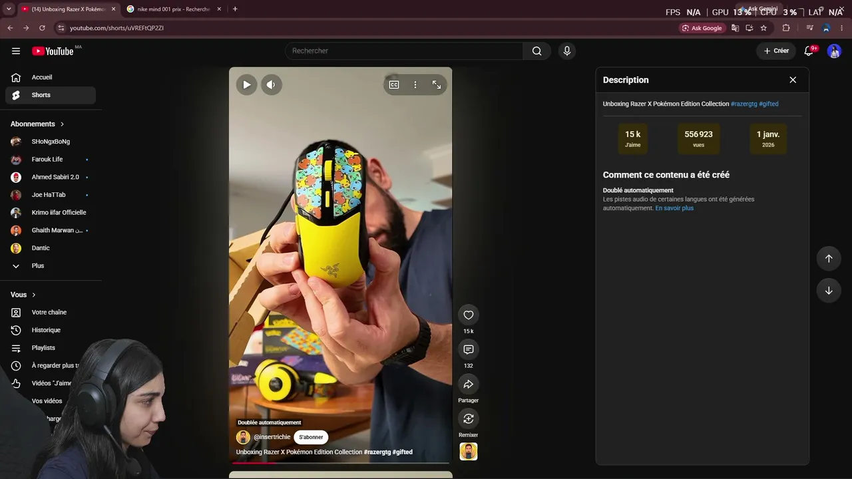Open Playlists in the sidebar

coord(51,348)
